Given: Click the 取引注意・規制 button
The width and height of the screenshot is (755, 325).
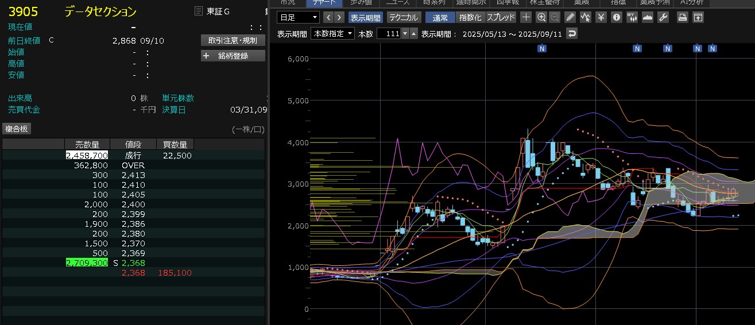Looking at the screenshot, I should click(233, 40).
